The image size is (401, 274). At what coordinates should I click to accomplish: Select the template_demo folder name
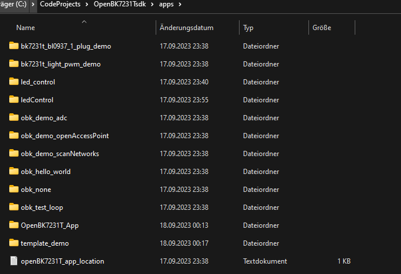click(45, 243)
